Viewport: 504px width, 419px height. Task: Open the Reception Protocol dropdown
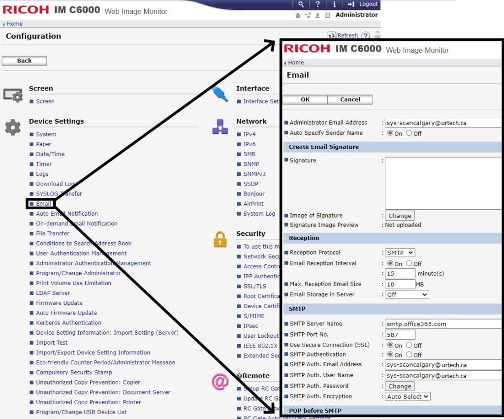click(400, 252)
